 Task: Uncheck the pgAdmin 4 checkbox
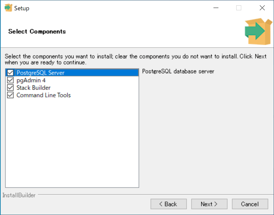(x=10, y=80)
